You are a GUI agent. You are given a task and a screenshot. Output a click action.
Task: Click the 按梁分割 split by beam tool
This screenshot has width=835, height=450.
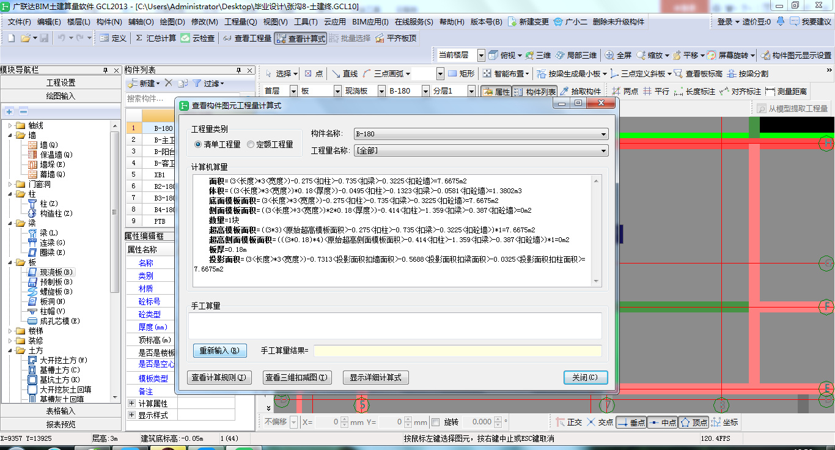coord(747,73)
